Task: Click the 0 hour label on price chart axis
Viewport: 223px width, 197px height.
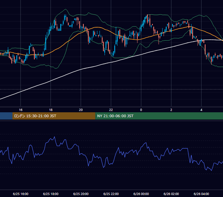Action: (x=141, y=110)
